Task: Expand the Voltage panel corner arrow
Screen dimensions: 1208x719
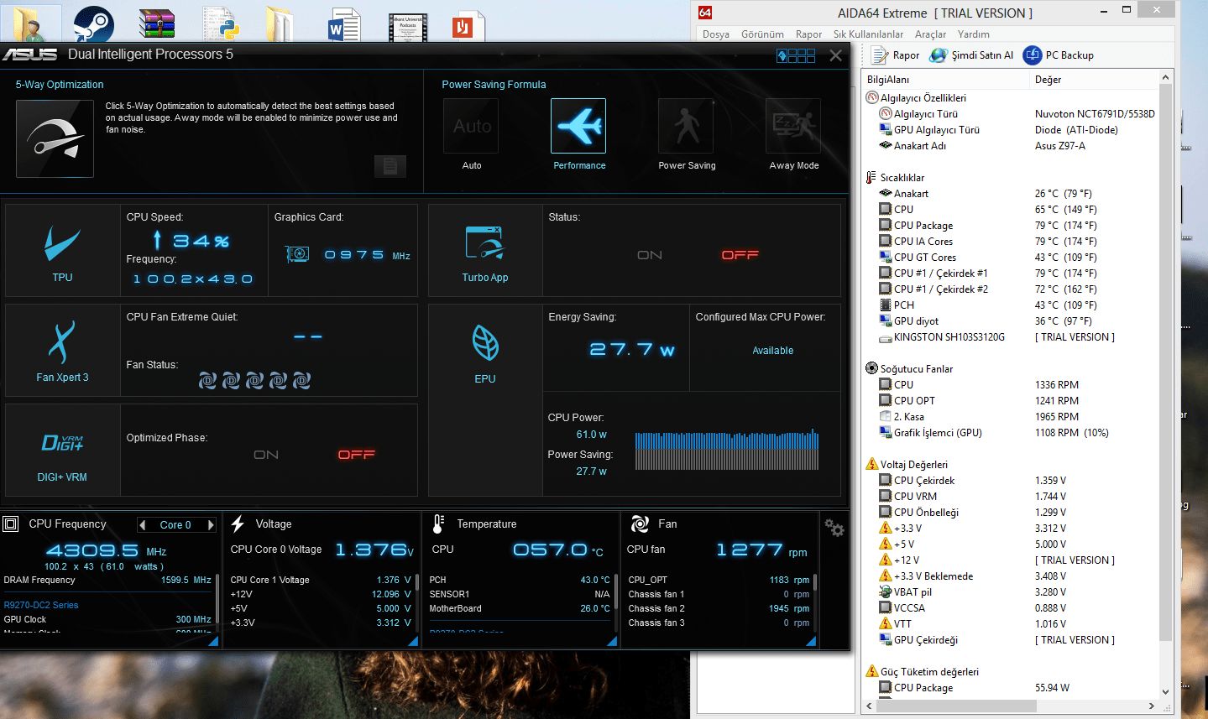Action: (413, 641)
